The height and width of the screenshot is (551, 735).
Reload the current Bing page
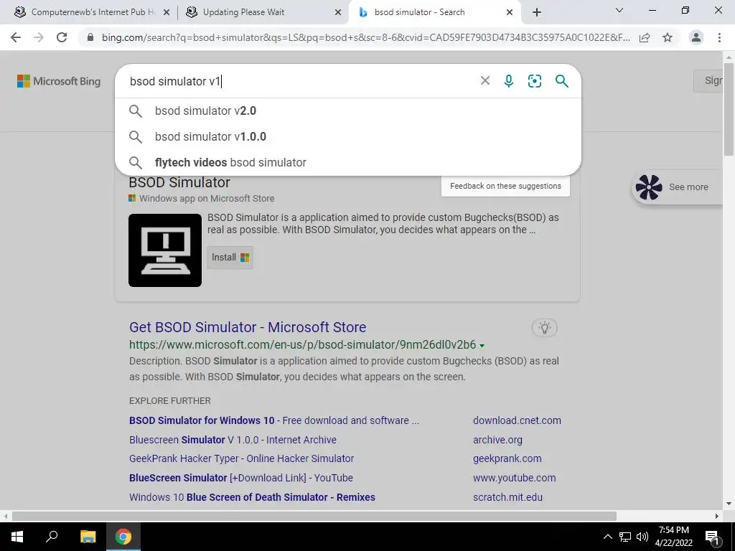point(62,37)
